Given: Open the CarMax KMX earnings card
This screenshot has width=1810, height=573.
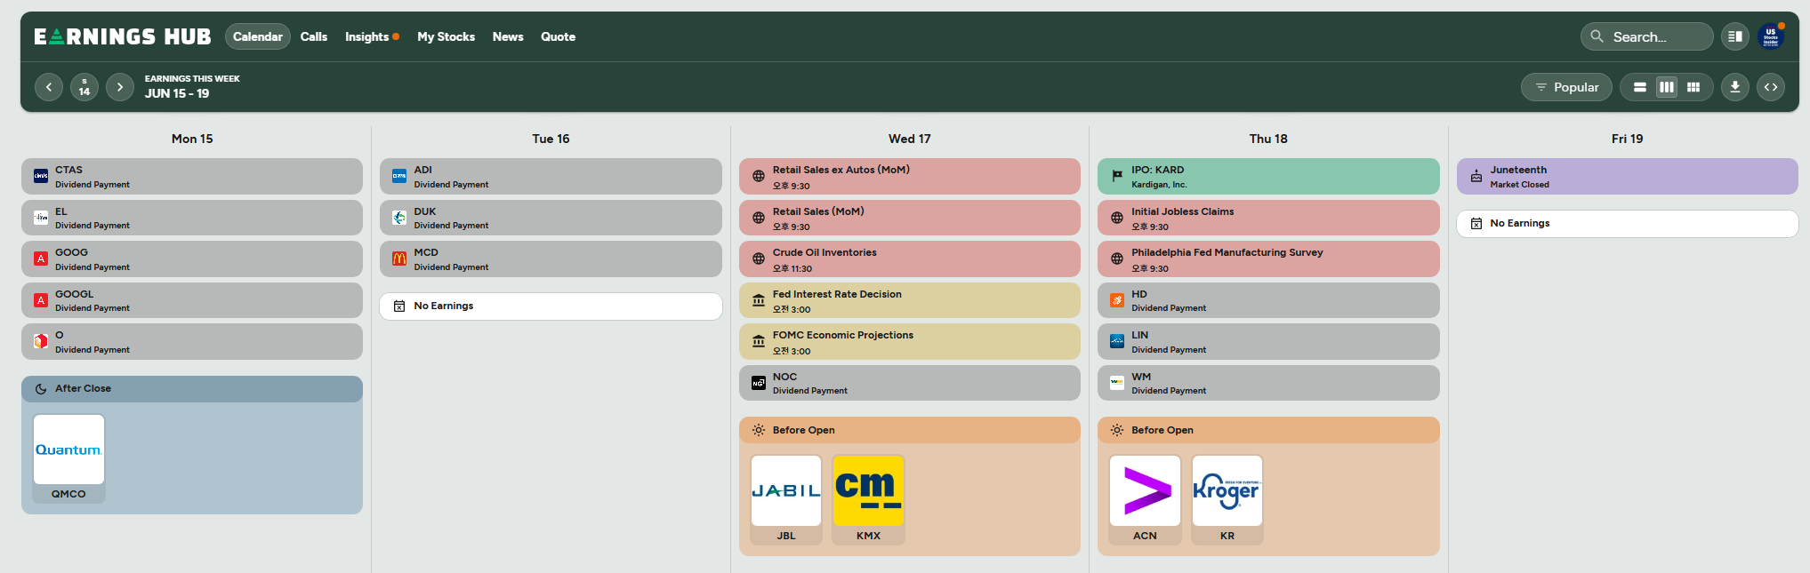Looking at the screenshot, I should (868, 499).
